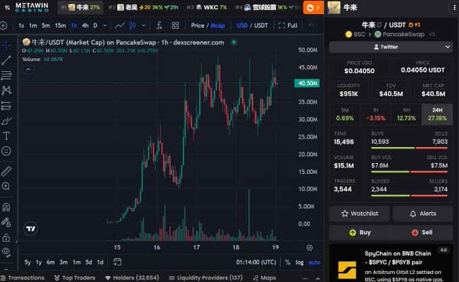Screen dimensions: 459x282
Task: Toggle auto scale on chart
Action: (x=314, y=262)
